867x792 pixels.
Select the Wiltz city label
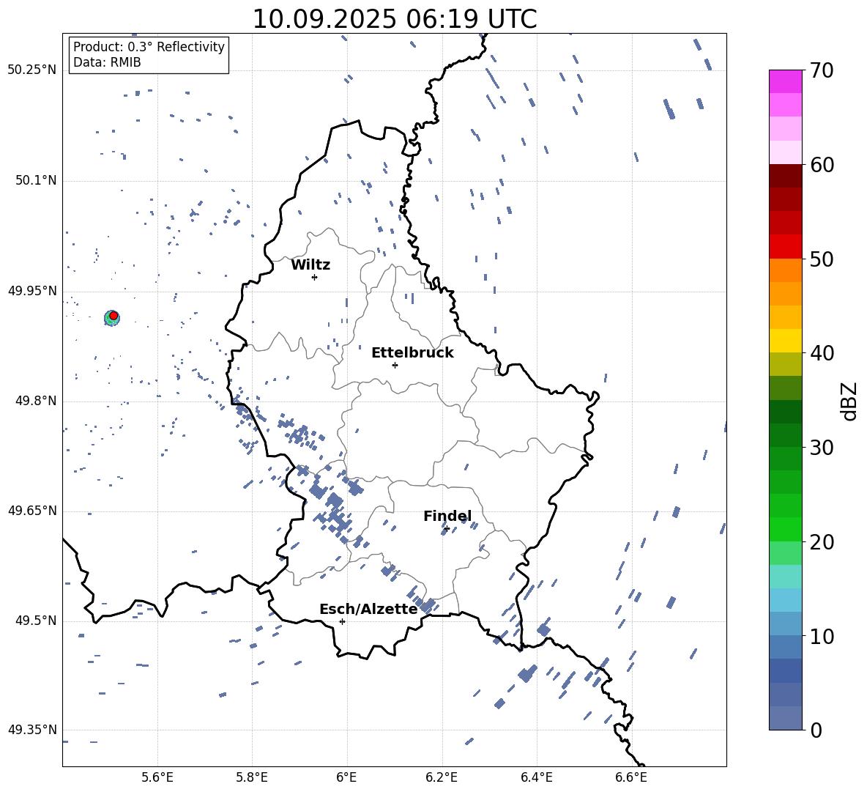click(310, 265)
